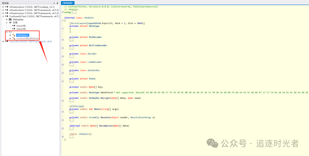309x156 pixels.
Task: Switch to the <Module> document tab
Action: 68,3
